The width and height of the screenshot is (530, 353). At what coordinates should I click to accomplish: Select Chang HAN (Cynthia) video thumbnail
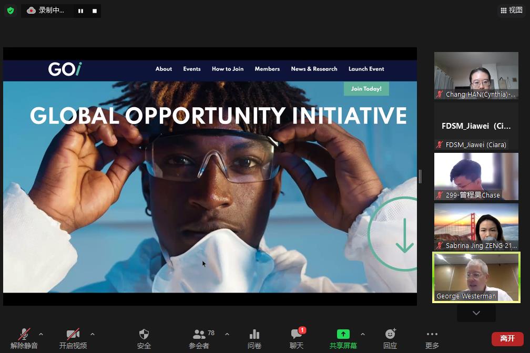pos(476,75)
